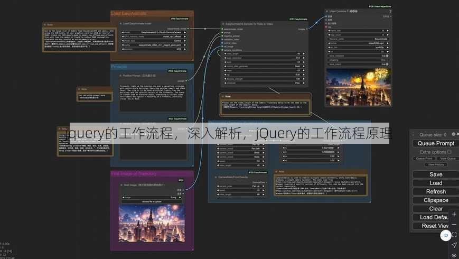Viewport: 459px width, 259px height.
Task: Collapse the Load EasyAnimate Model node
Action: pos(120,23)
